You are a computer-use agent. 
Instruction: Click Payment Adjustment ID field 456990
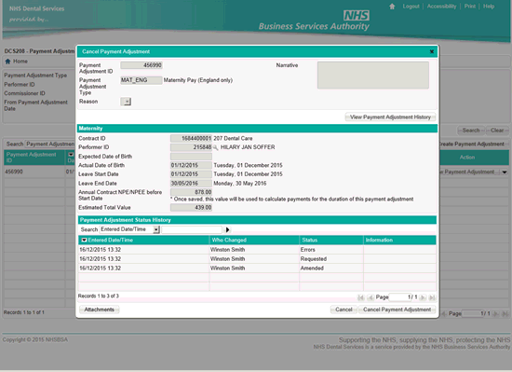(x=141, y=65)
